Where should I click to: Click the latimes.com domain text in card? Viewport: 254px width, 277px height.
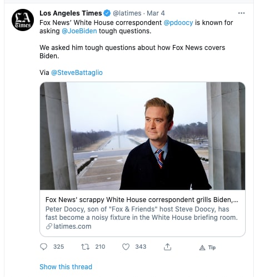point(72,226)
